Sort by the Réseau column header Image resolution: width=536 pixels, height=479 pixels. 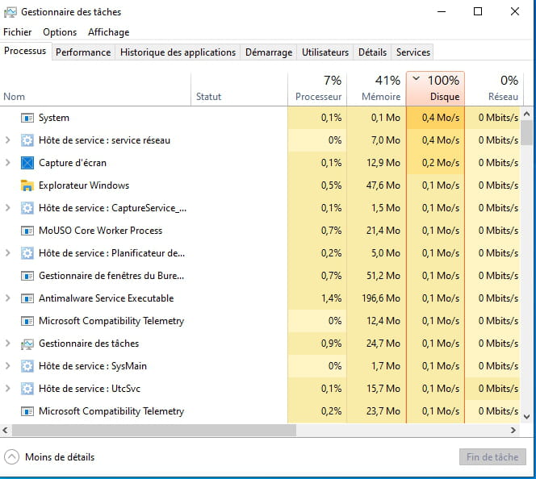coord(492,89)
